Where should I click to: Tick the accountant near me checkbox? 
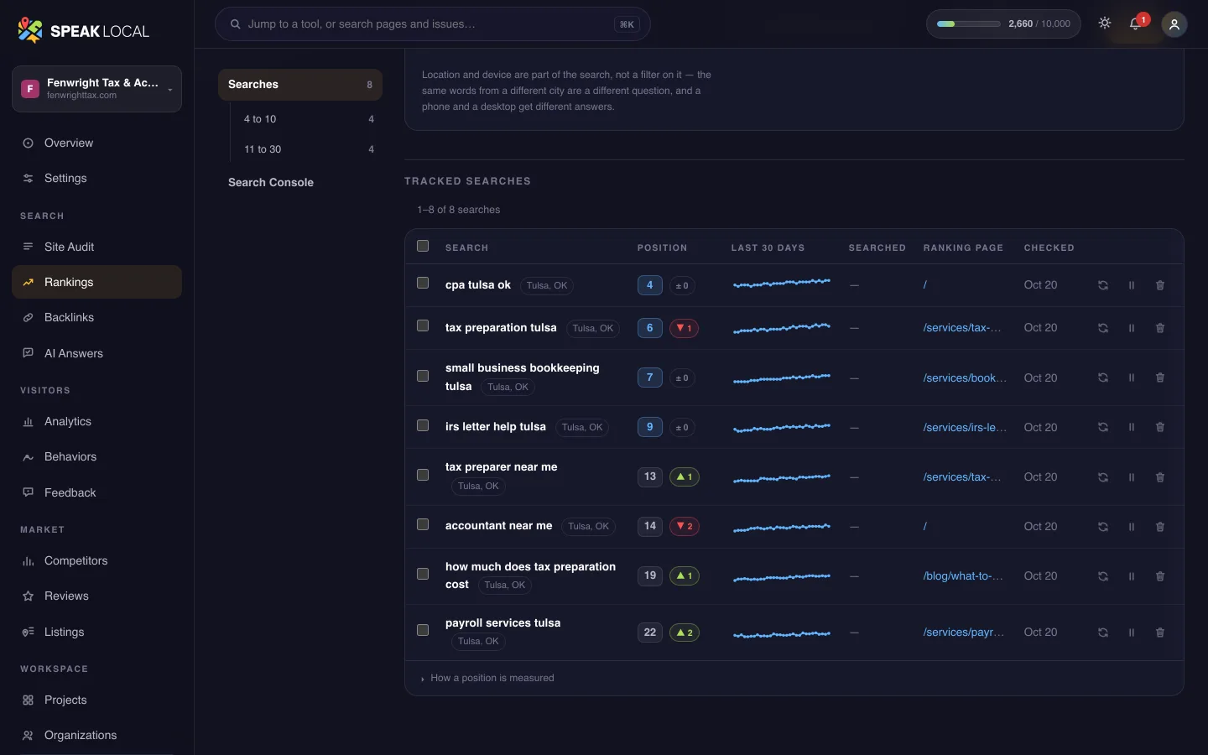pyautogui.click(x=423, y=524)
